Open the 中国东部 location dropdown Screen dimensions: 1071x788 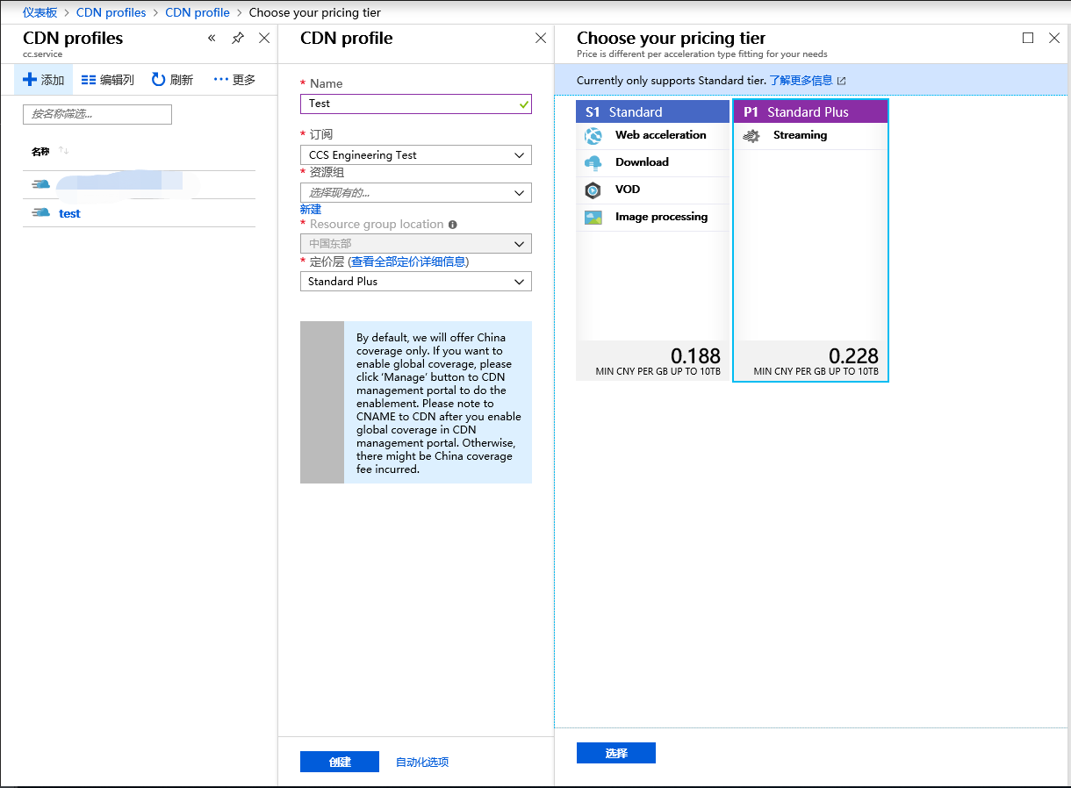click(x=416, y=244)
